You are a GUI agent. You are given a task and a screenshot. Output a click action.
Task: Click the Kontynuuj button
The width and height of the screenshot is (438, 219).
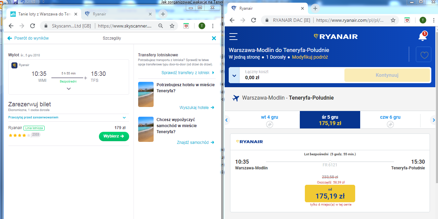pyautogui.click(x=387, y=75)
